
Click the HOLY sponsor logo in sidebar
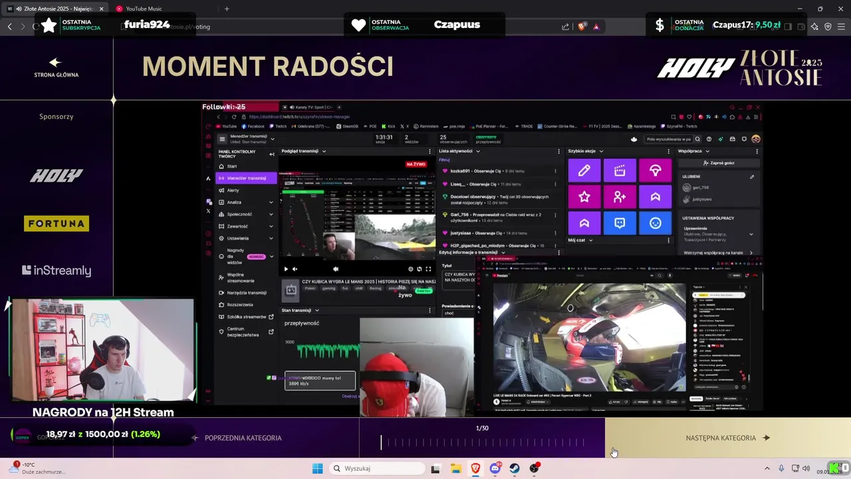coord(57,176)
